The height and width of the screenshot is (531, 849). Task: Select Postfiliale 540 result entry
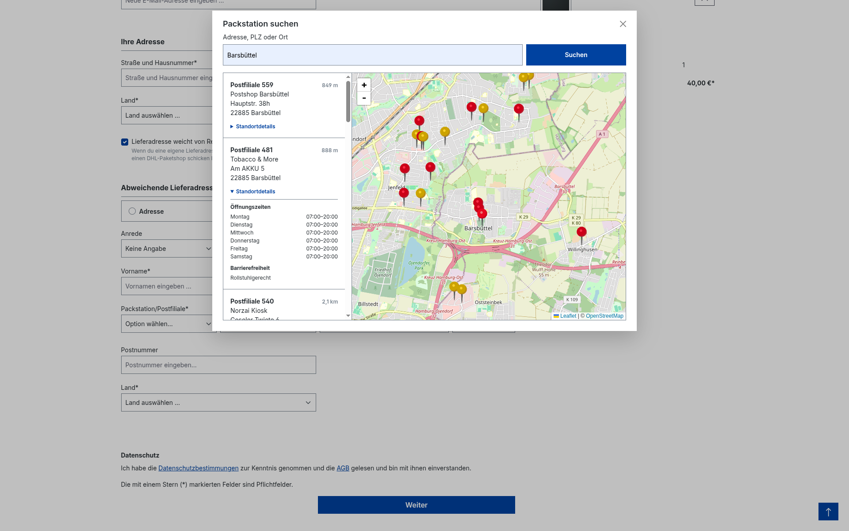[x=284, y=305]
